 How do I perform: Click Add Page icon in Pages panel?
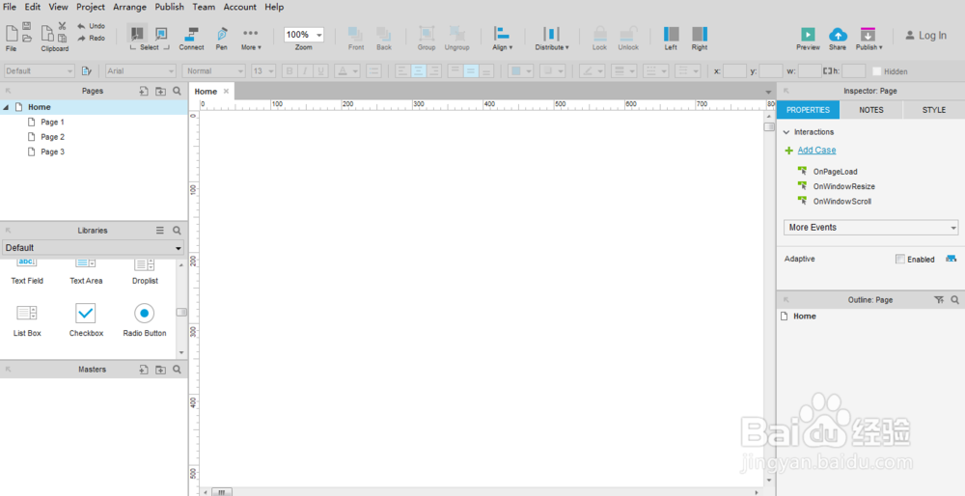144,91
